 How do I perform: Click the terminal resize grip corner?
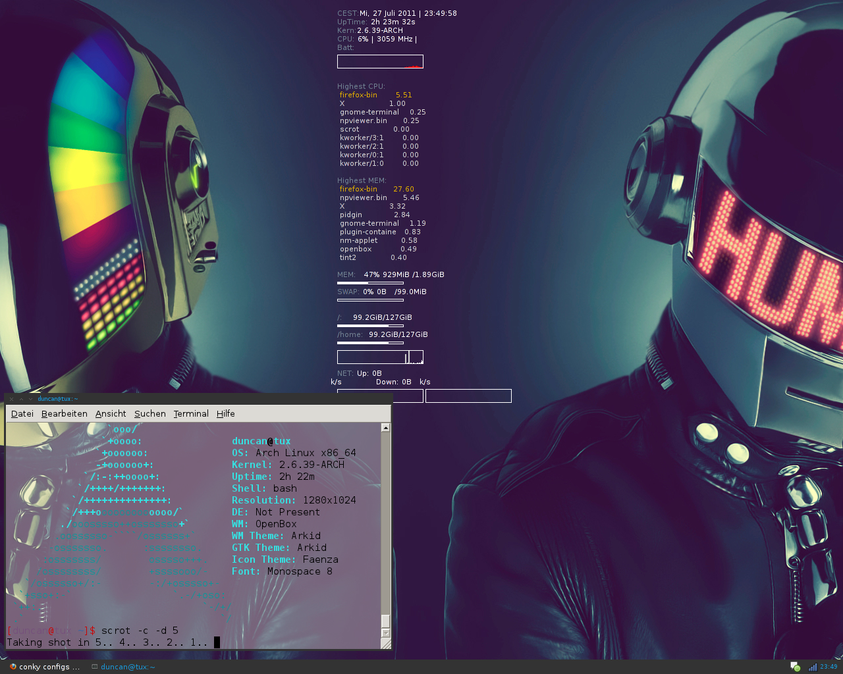(385, 644)
